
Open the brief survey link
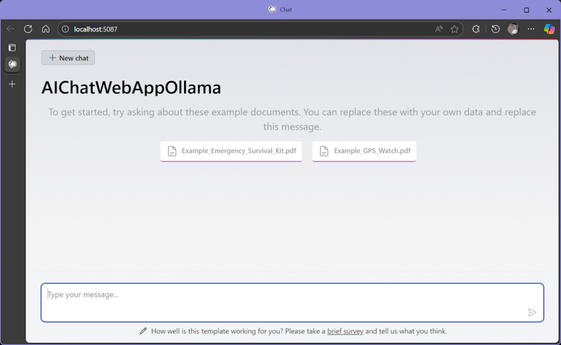pyautogui.click(x=345, y=331)
